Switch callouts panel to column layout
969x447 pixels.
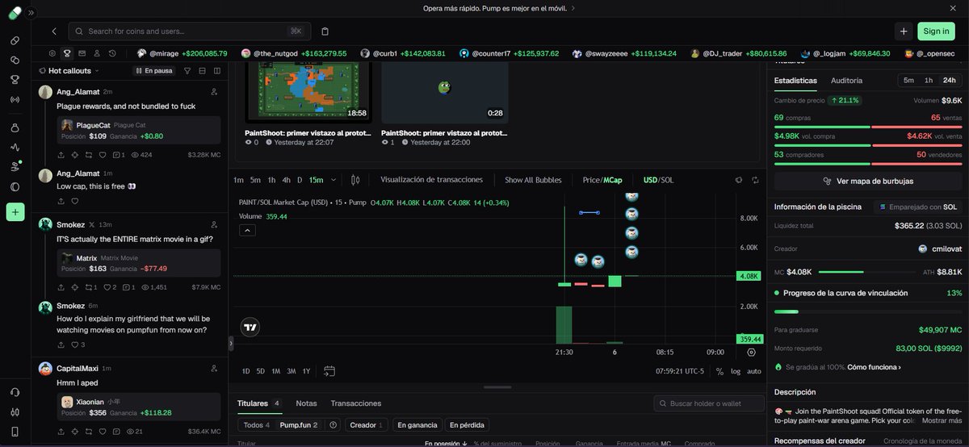click(217, 71)
